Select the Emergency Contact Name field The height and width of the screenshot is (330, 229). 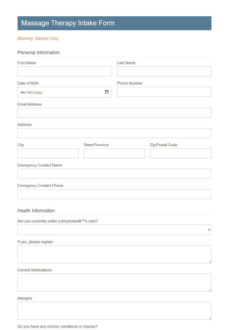(x=114, y=174)
